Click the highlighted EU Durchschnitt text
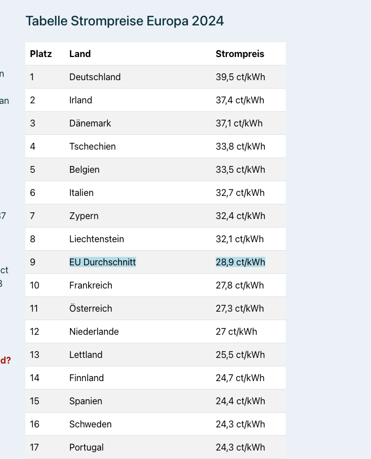The image size is (371, 459). pos(102,262)
